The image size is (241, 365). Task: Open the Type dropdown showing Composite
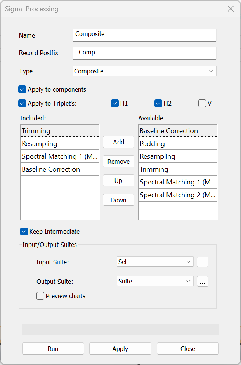pos(144,71)
